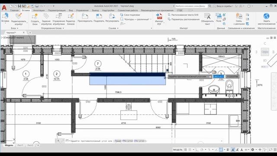Switch to Лист1 layout tab
This screenshot has height=156, width=277.
click(20, 145)
